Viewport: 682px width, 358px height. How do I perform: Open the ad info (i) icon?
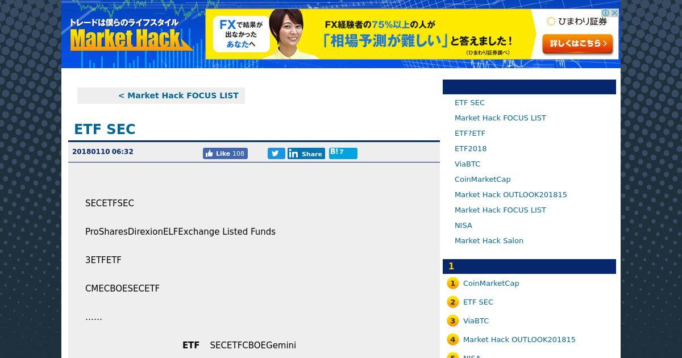(x=606, y=13)
